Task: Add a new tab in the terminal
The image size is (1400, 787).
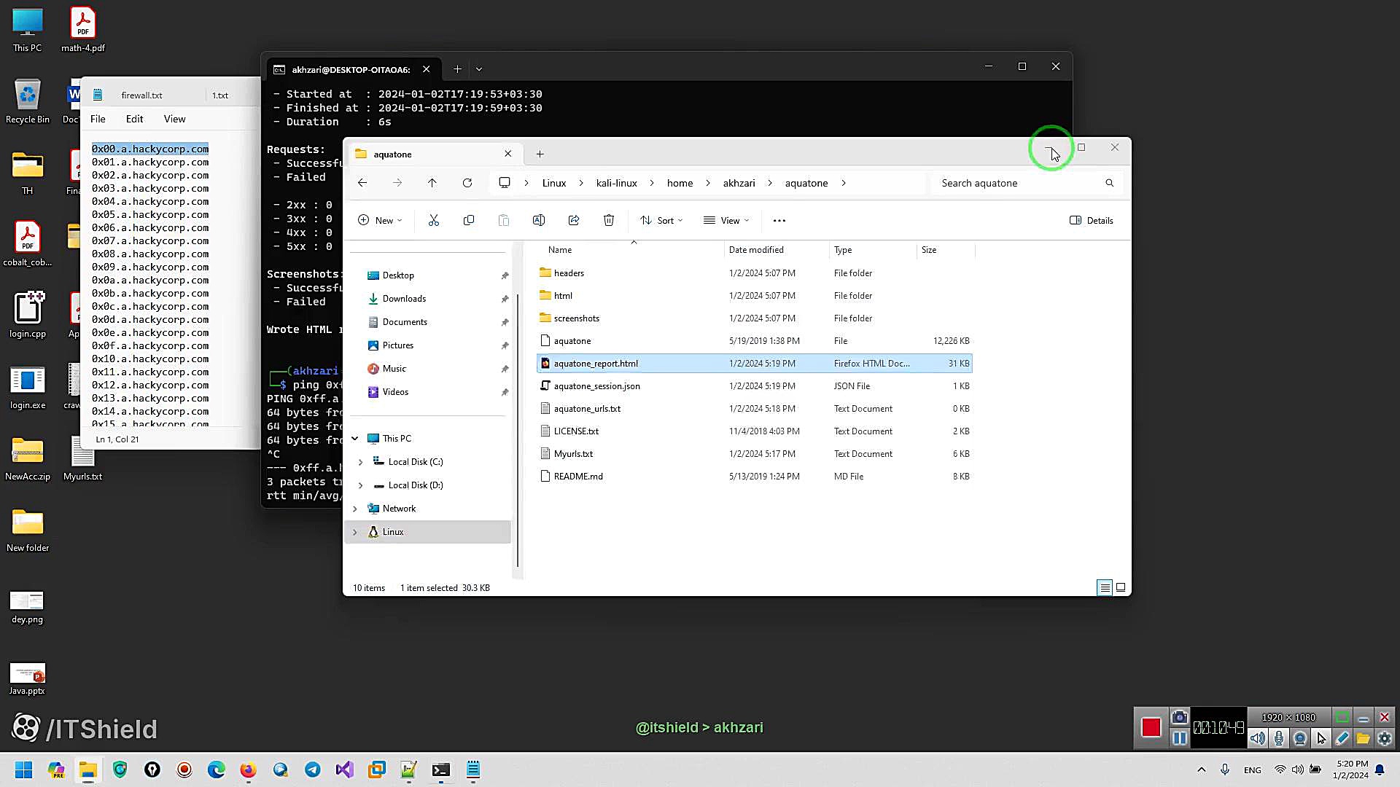Action: [x=457, y=69]
